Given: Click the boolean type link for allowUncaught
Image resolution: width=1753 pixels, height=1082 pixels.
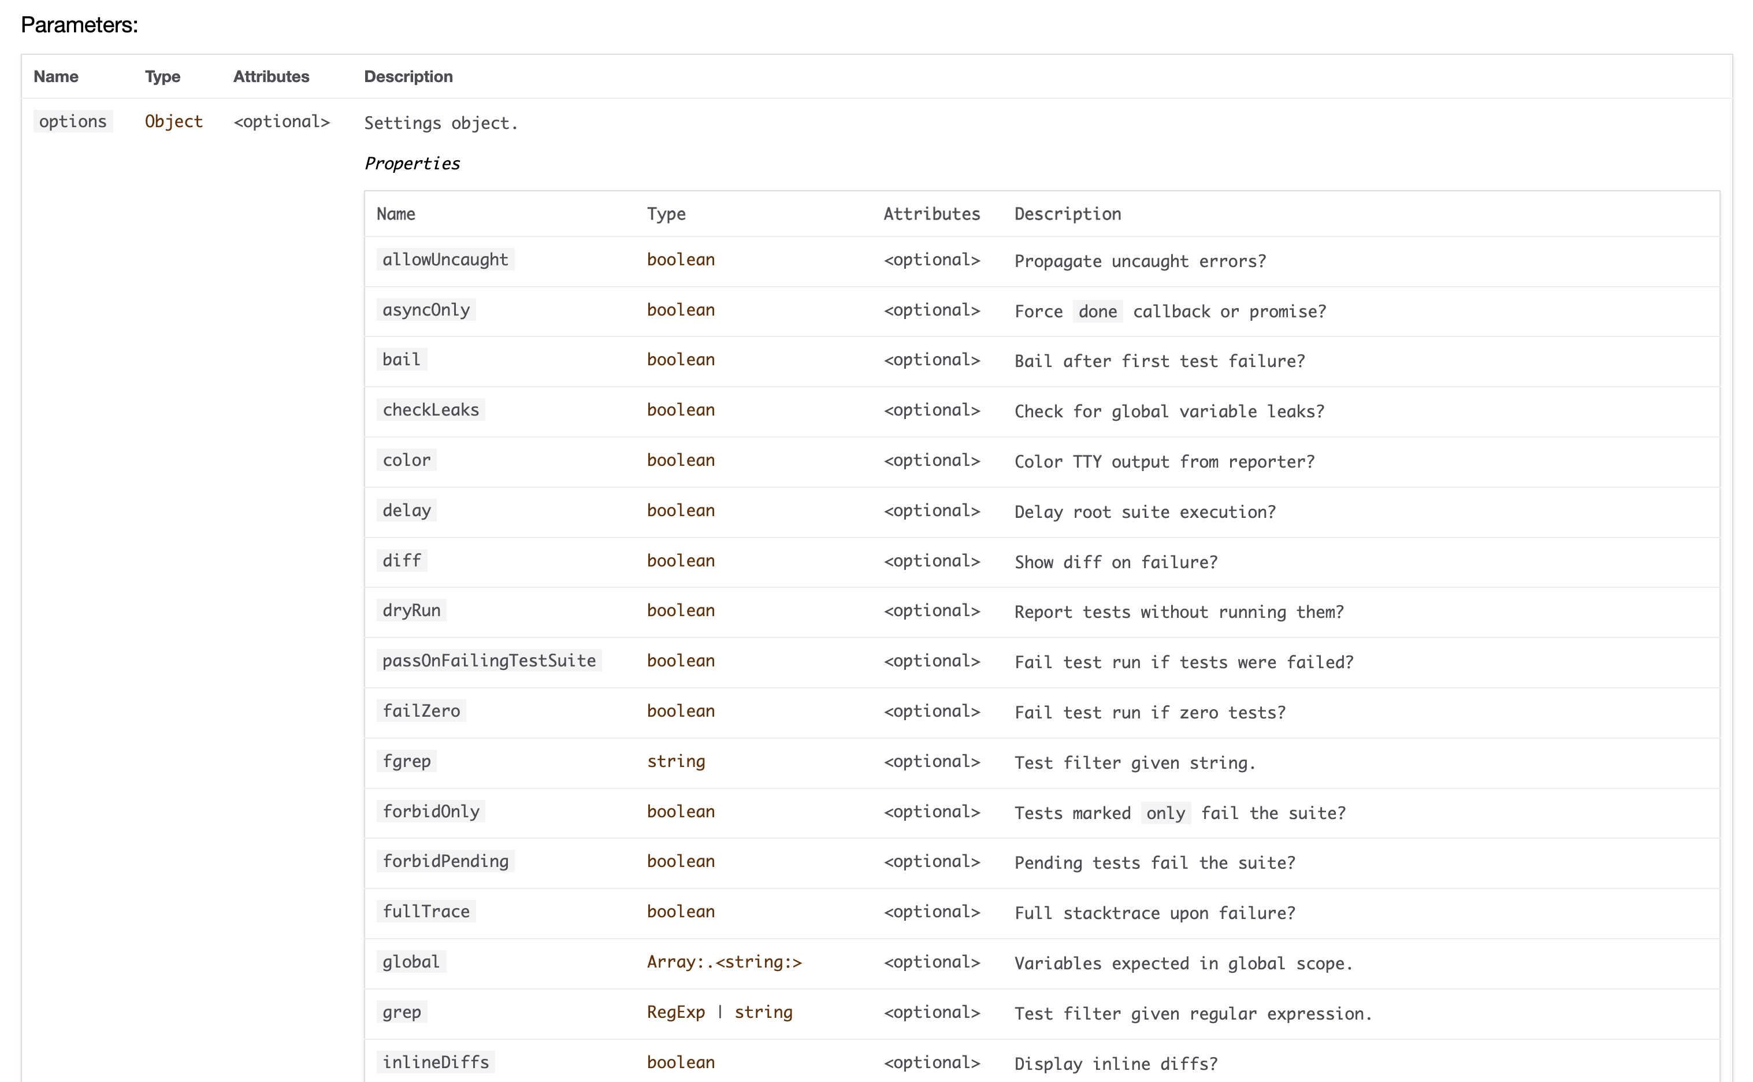Looking at the screenshot, I should (x=680, y=260).
